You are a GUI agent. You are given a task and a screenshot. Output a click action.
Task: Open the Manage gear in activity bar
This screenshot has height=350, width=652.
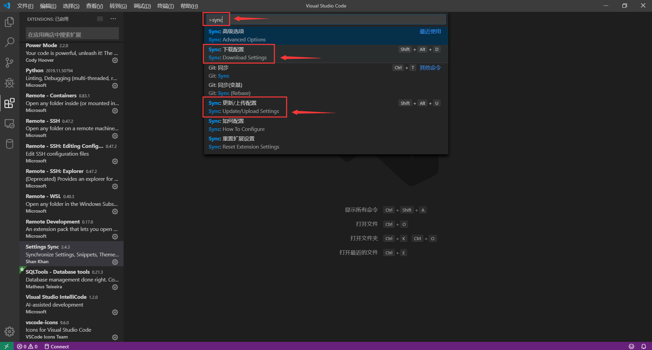point(10,331)
